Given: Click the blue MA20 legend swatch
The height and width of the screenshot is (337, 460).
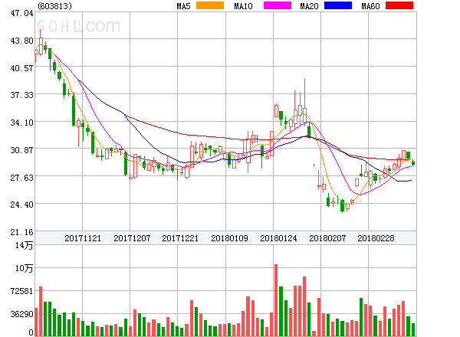Looking at the screenshot, I should 338,5.
